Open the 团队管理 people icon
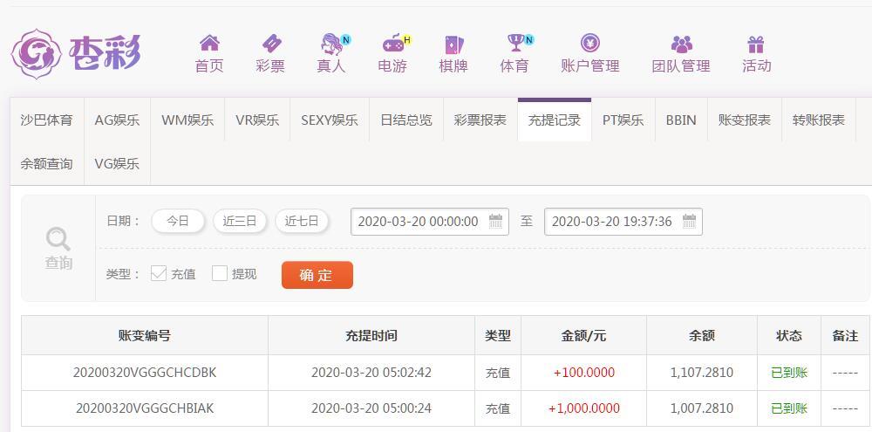Image resolution: width=872 pixels, height=432 pixels. click(x=681, y=44)
